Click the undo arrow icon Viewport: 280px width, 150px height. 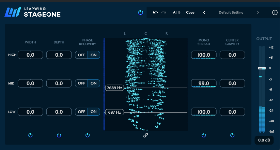(156, 13)
